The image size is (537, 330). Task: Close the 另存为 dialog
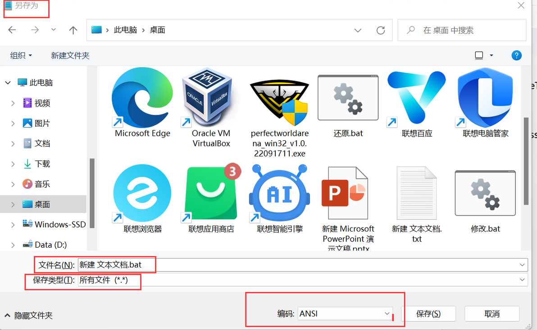point(521,5)
